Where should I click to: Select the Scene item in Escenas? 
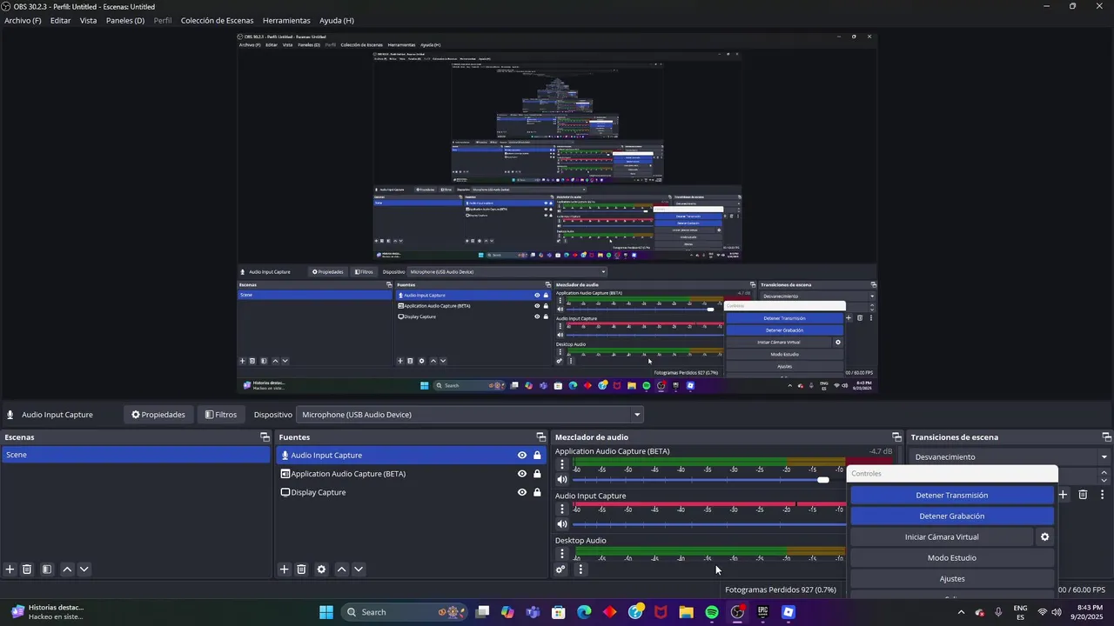tap(136, 455)
